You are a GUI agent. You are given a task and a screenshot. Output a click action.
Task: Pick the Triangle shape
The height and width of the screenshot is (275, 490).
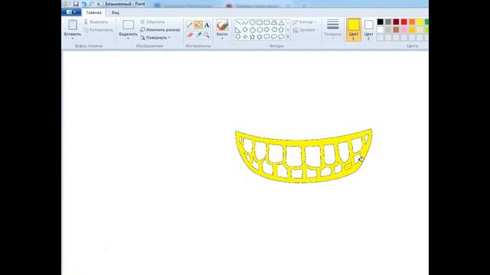[281, 22]
